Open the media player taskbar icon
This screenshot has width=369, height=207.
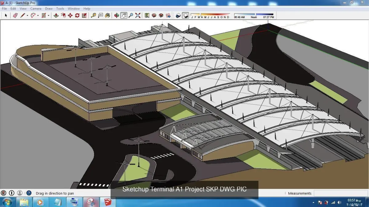[x=40, y=202]
